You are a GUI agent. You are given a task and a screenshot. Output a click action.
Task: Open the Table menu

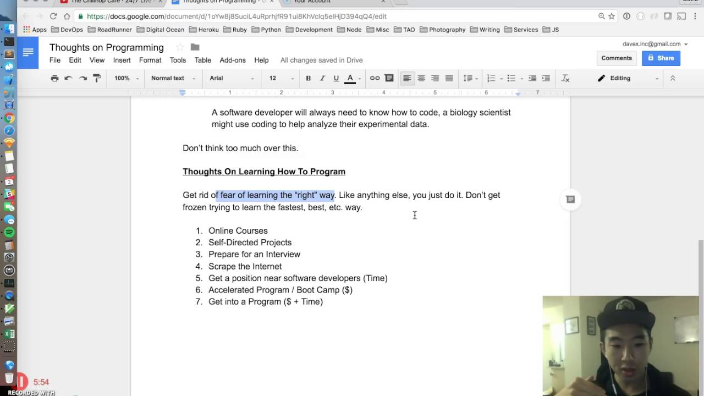point(203,60)
